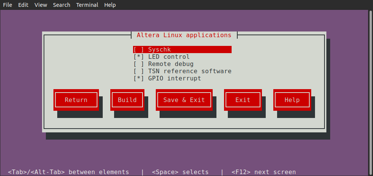Open the File menu in the menu bar
373x176 pixels.
[x=8, y=5]
